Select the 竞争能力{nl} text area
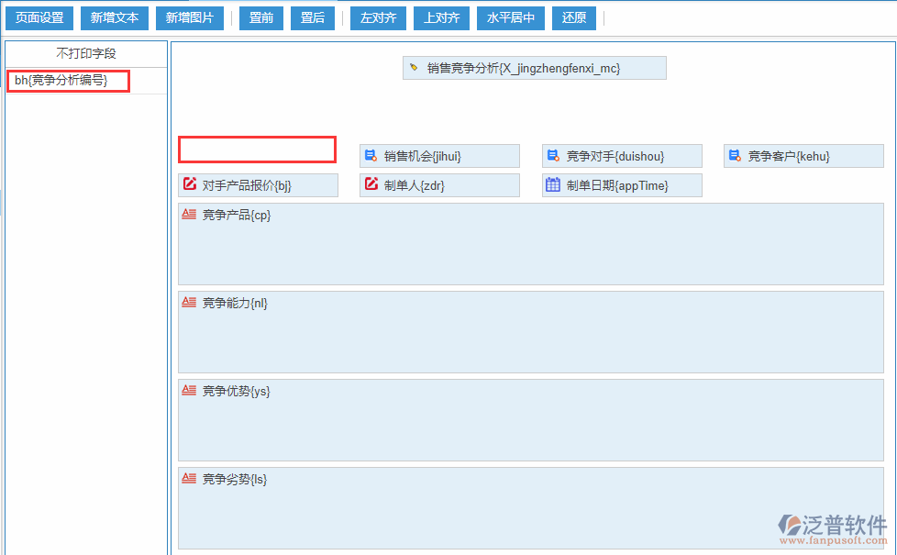 click(531, 332)
